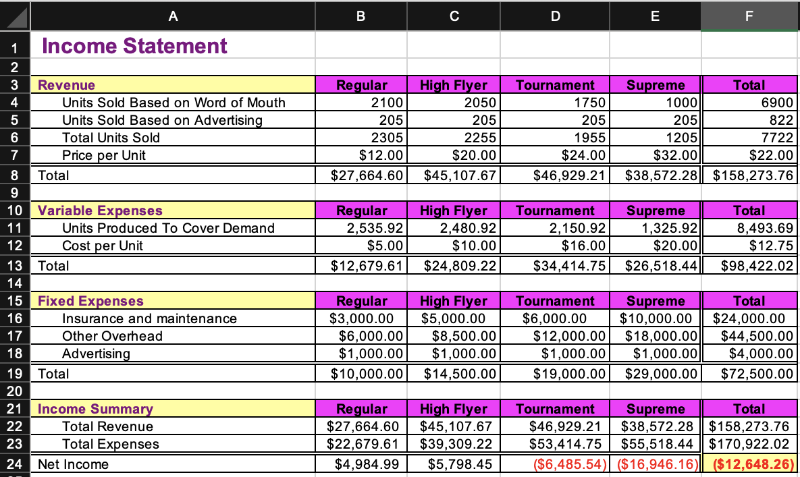Viewport: 800px width, 477px height.
Task: Select the $22.00 average price cell
Action: pos(749,155)
